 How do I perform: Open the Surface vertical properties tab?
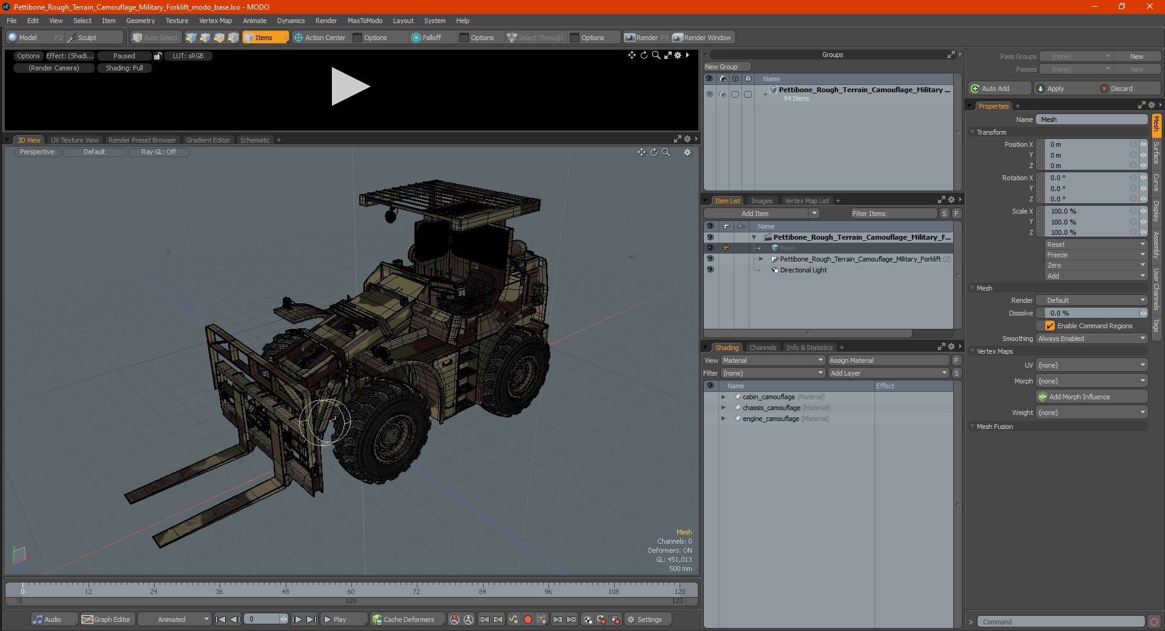[x=1156, y=153]
